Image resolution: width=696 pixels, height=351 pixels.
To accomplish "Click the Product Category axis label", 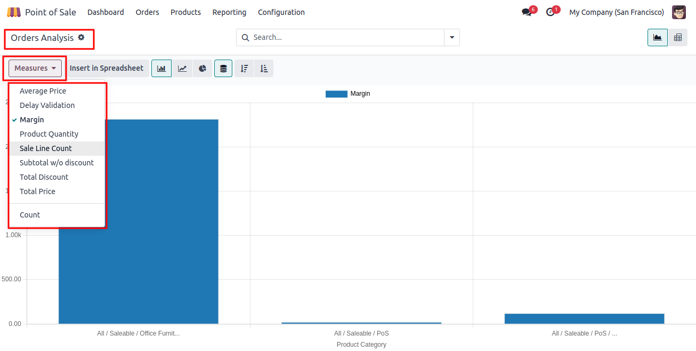I will 361,345.
